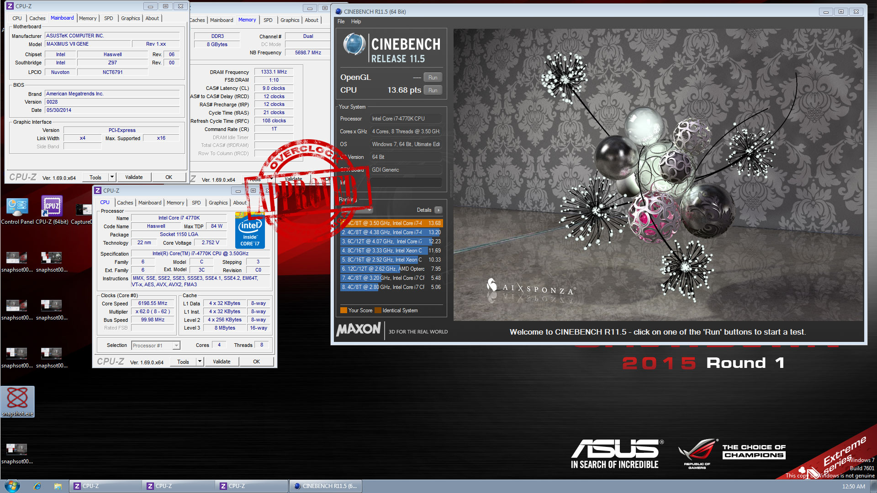Screen dimensions: 877x493
Task: Open Mainboard tab in Memory window
Action: pyautogui.click(x=222, y=20)
